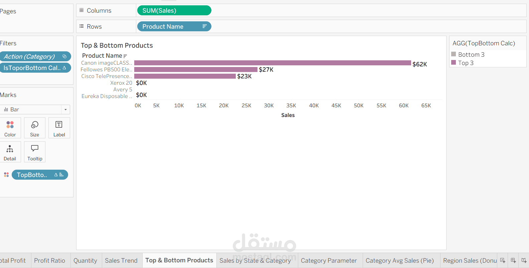Switch to the Category Parameter tab
The width and height of the screenshot is (529, 268).
click(x=329, y=261)
